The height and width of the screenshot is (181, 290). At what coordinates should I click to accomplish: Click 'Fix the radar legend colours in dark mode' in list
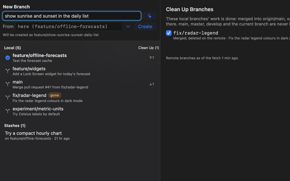(x=48, y=101)
